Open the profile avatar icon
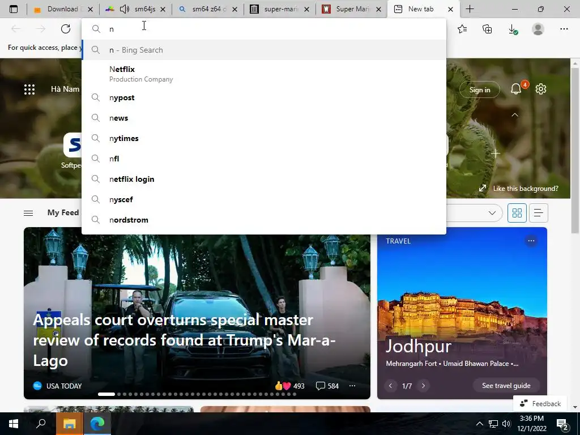 point(538,29)
